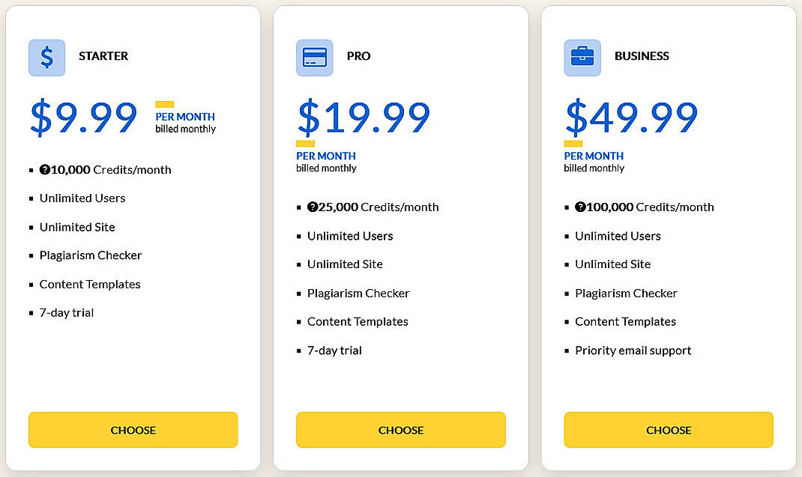Image resolution: width=802 pixels, height=477 pixels.
Task: Click the briefcase icon on the Business plan
Action: [582, 56]
